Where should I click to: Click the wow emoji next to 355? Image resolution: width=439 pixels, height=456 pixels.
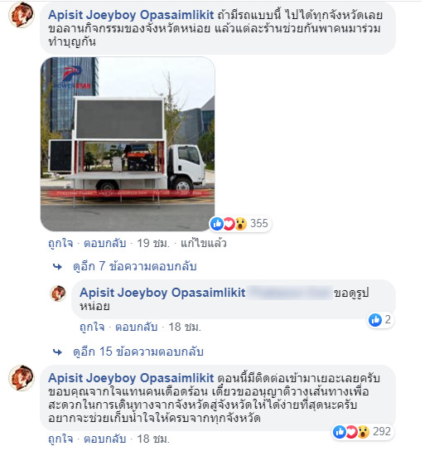pyautogui.click(x=241, y=224)
